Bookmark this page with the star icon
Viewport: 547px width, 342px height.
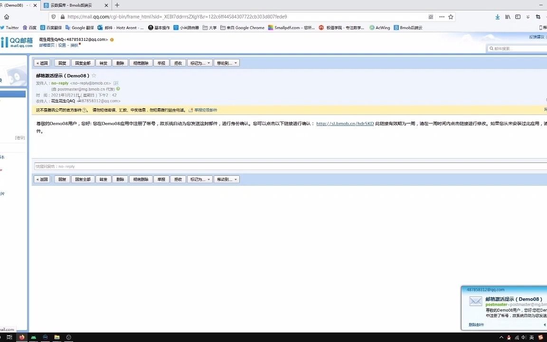click(x=451, y=17)
